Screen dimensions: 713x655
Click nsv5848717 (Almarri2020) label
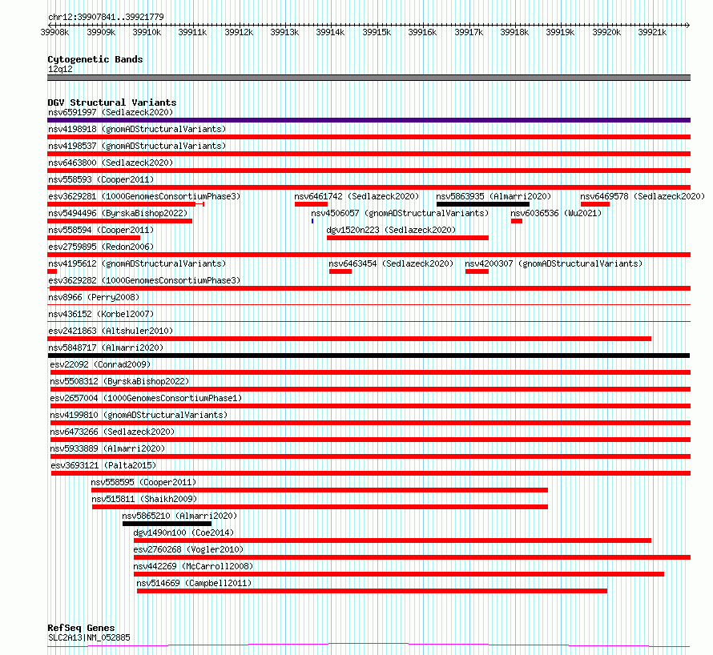tap(106, 348)
